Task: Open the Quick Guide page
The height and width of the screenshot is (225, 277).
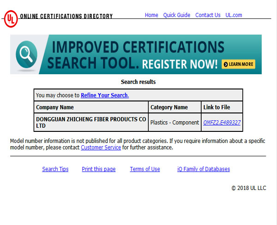Action: click(176, 15)
